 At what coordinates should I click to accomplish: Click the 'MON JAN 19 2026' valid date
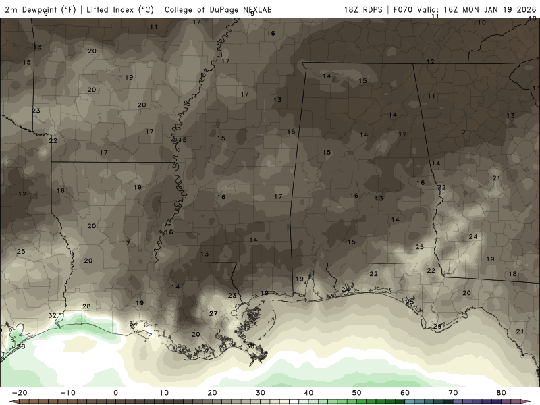500,9
